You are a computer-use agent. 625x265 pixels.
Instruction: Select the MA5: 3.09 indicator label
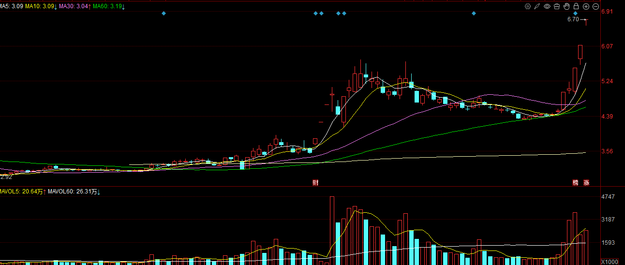pyautogui.click(x=12, y=7)
